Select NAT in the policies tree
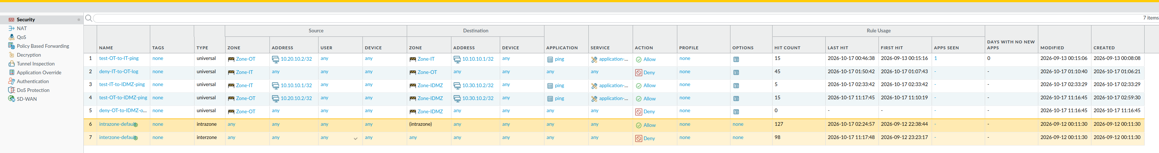Viewport: 1159px width, 153px height. [x=22, y=28]
